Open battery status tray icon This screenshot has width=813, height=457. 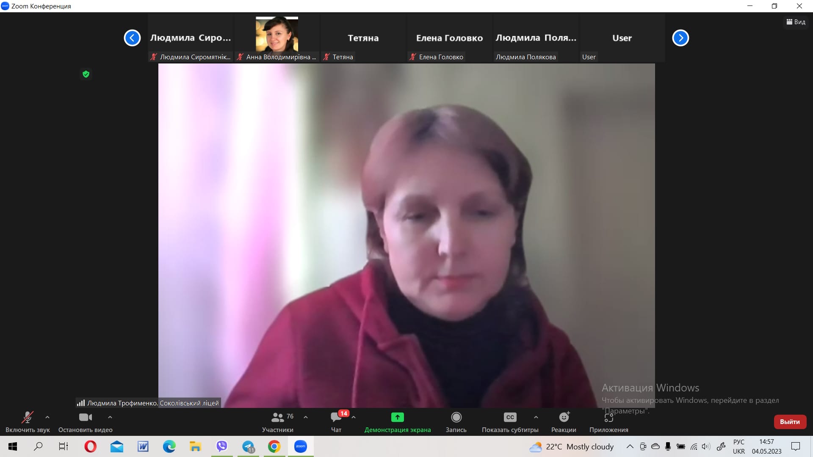pyautogui.click(x=681, y=446)
